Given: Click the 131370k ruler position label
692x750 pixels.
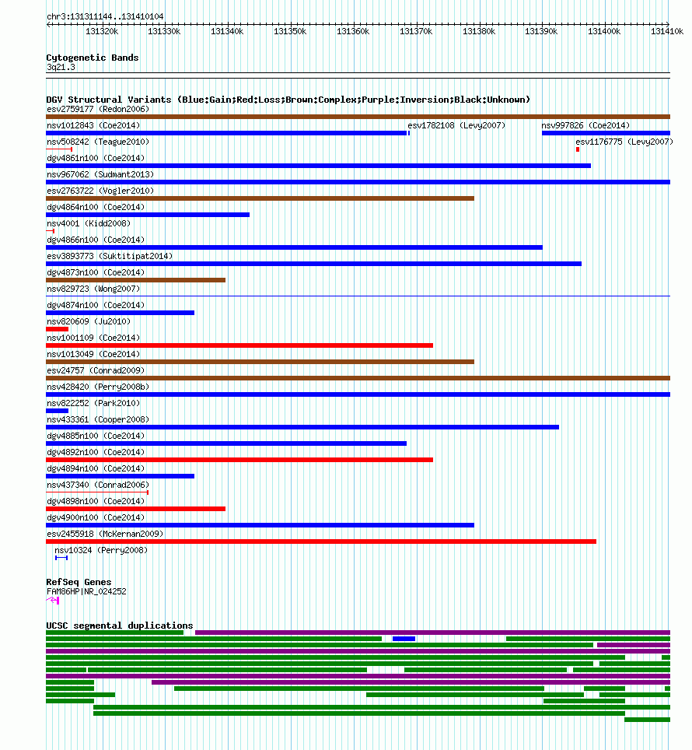Looking at the screenshot, I should [x=416, y=31].
